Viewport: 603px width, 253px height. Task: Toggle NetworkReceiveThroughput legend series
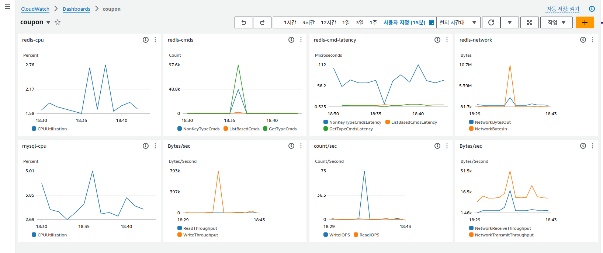point(500,228)
